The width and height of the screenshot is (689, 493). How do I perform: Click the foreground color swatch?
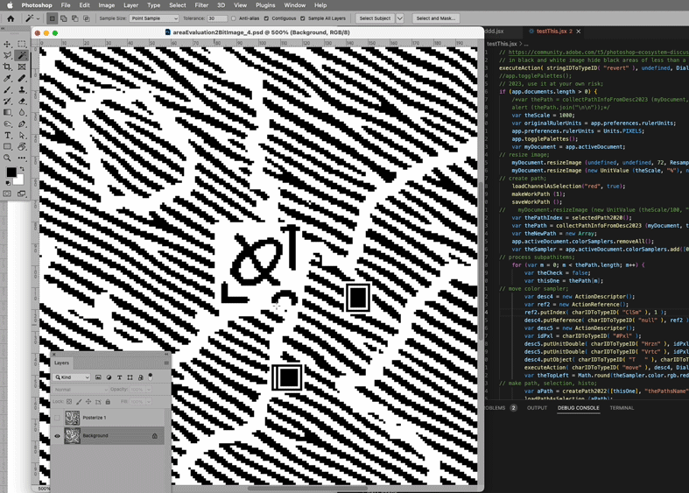point(11,173)
